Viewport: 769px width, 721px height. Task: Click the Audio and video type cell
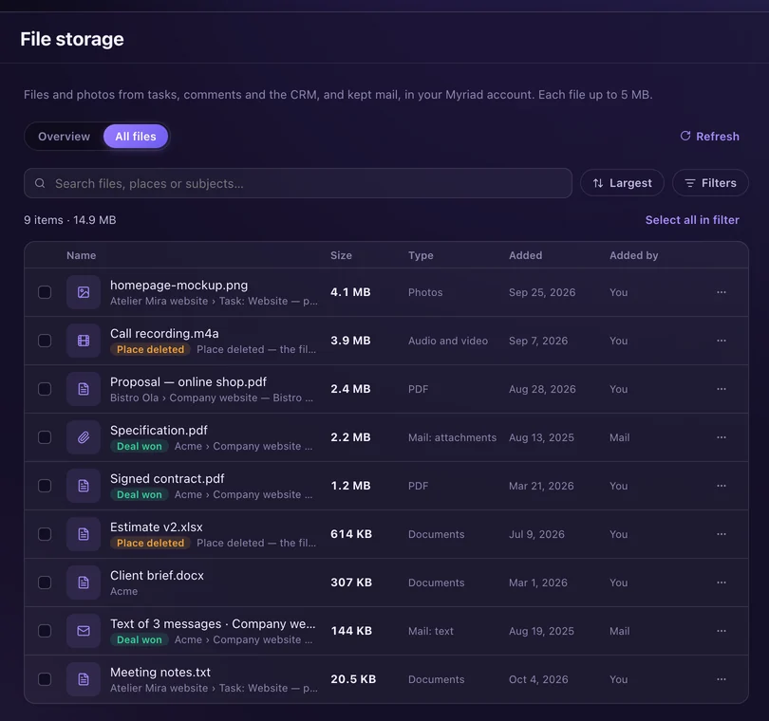pos(448,341)
